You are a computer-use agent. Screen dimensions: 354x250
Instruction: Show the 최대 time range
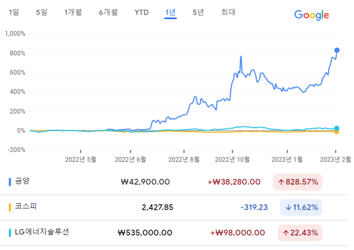pyautogui.click(x=228, y=12)
